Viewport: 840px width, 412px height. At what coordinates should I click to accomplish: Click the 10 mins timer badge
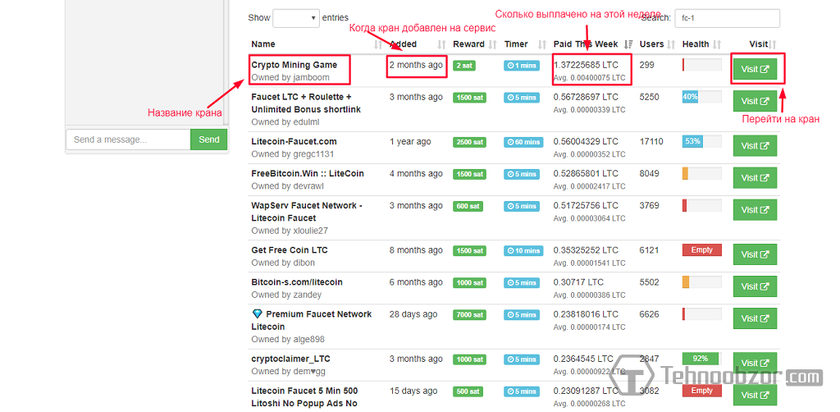pyautogui.click(x=523, y=251)
